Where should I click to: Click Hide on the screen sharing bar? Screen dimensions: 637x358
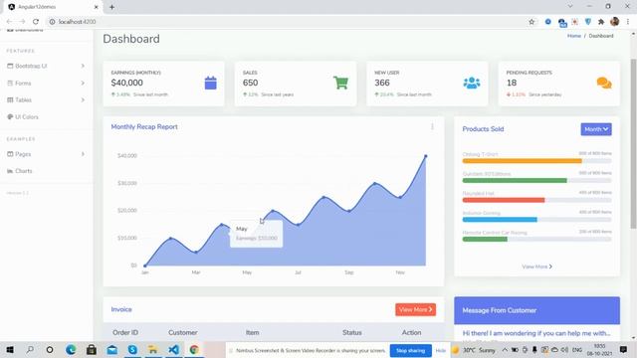[440, 350]
